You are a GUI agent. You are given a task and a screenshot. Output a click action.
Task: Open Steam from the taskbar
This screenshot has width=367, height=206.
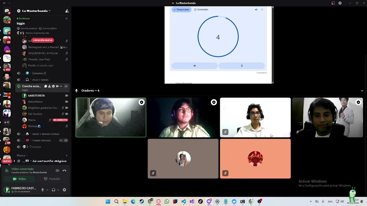142,201
